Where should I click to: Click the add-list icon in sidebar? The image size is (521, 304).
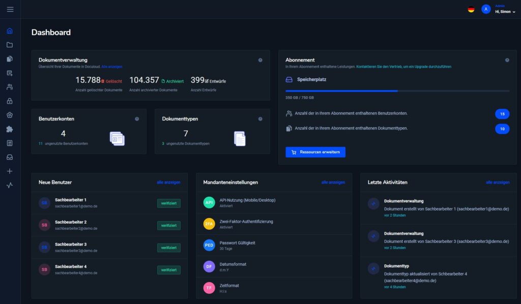point(10,73)
